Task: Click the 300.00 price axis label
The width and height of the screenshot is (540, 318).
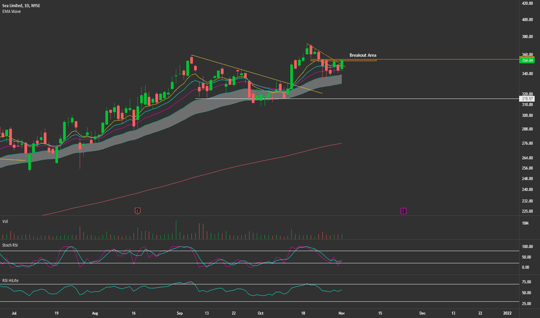Action: pyautogui.click(x=527, y=116)
